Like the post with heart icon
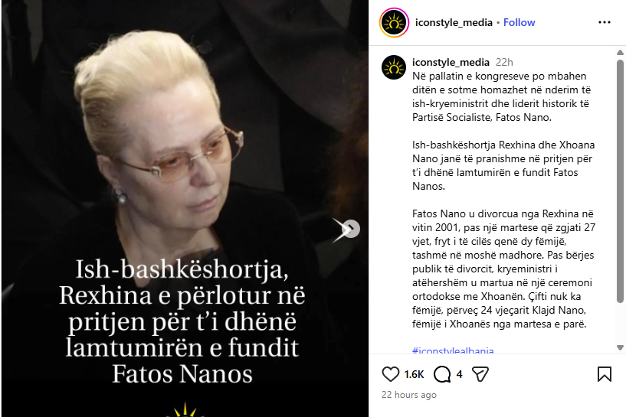Image resolution: width=626 pixels, height=417 pixels. (x=390, y=374)
